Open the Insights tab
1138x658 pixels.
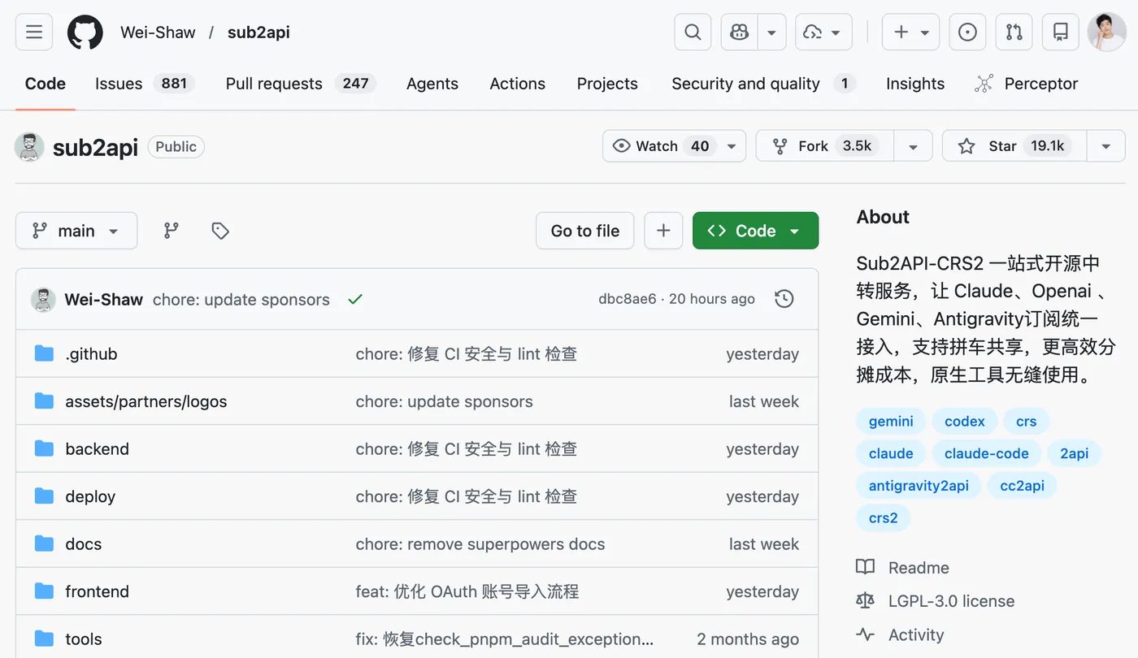coord(915,84)
